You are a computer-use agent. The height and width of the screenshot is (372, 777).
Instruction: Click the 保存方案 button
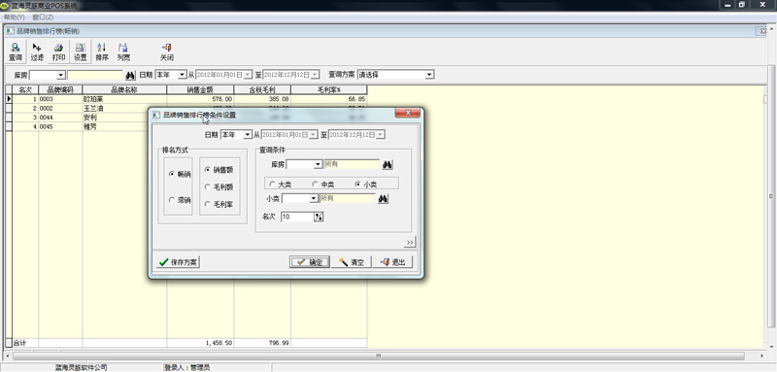click(178, 262)
